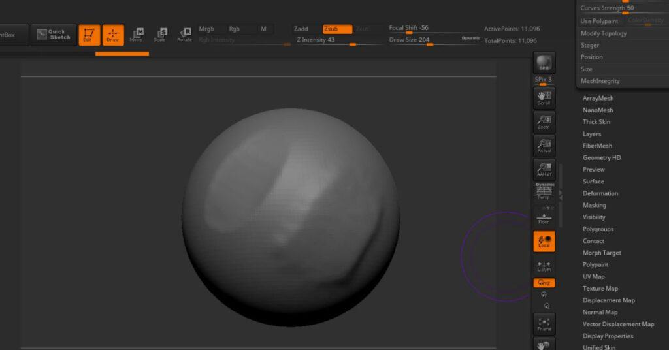Toggle XYZ rotation mode
This screenshot has width=669, height=350.
(544, 283)
